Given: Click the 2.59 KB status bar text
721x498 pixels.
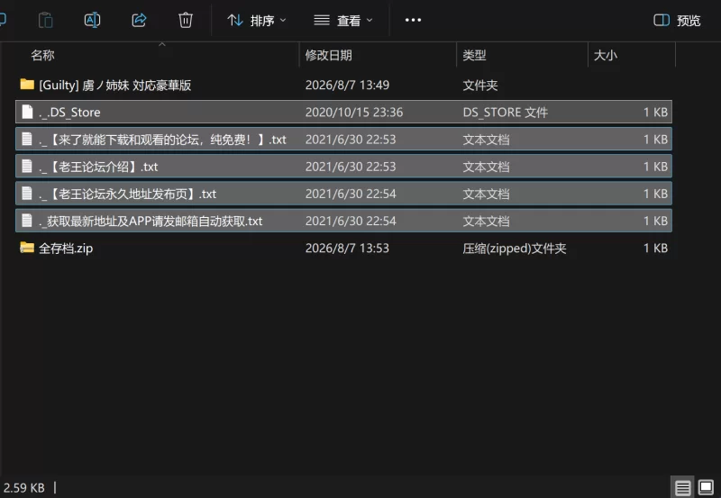Looking at the screenshot, I should tap(24, 487).
